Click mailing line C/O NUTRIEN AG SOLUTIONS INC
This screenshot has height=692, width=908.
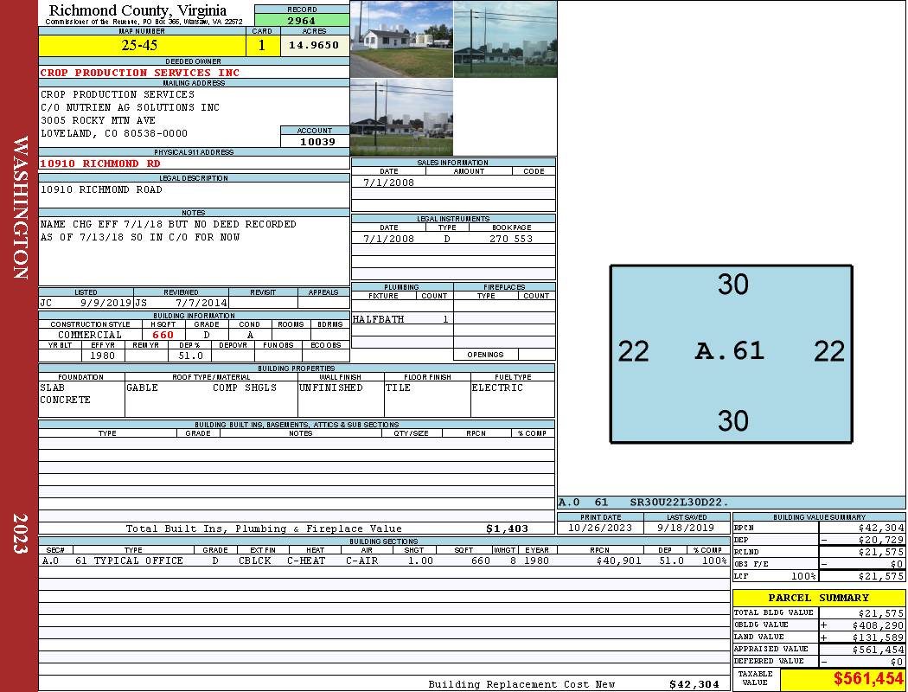[x=130, y=107]
